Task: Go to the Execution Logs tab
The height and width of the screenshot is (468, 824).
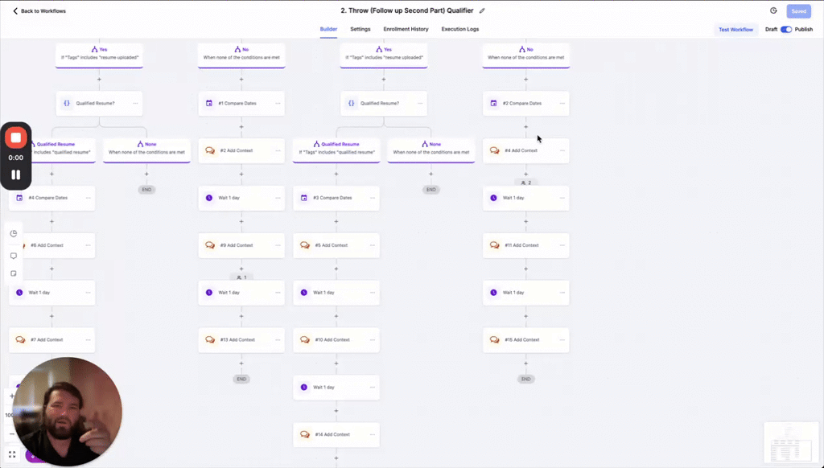Action: click(x=460, y=29)
